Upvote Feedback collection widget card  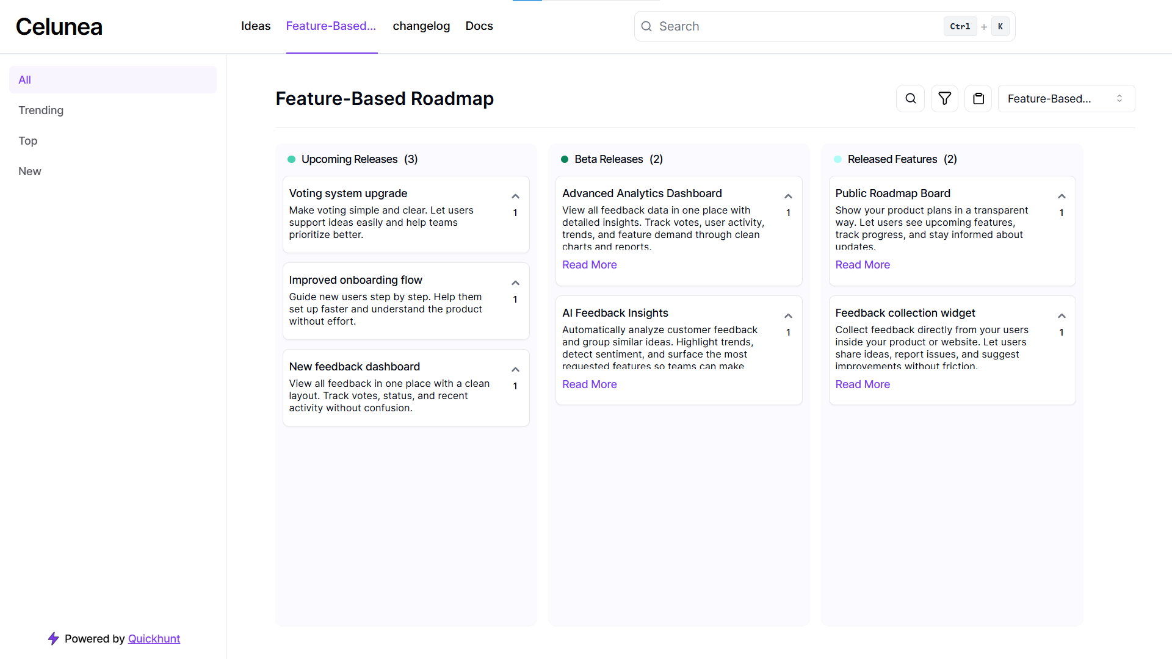[x=1062, y=316]
